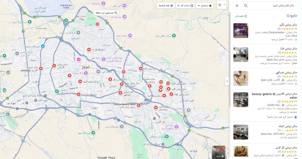302x159 pixels.
Task: Clear the search box with the X icon
Action: [x=237, y=5]
